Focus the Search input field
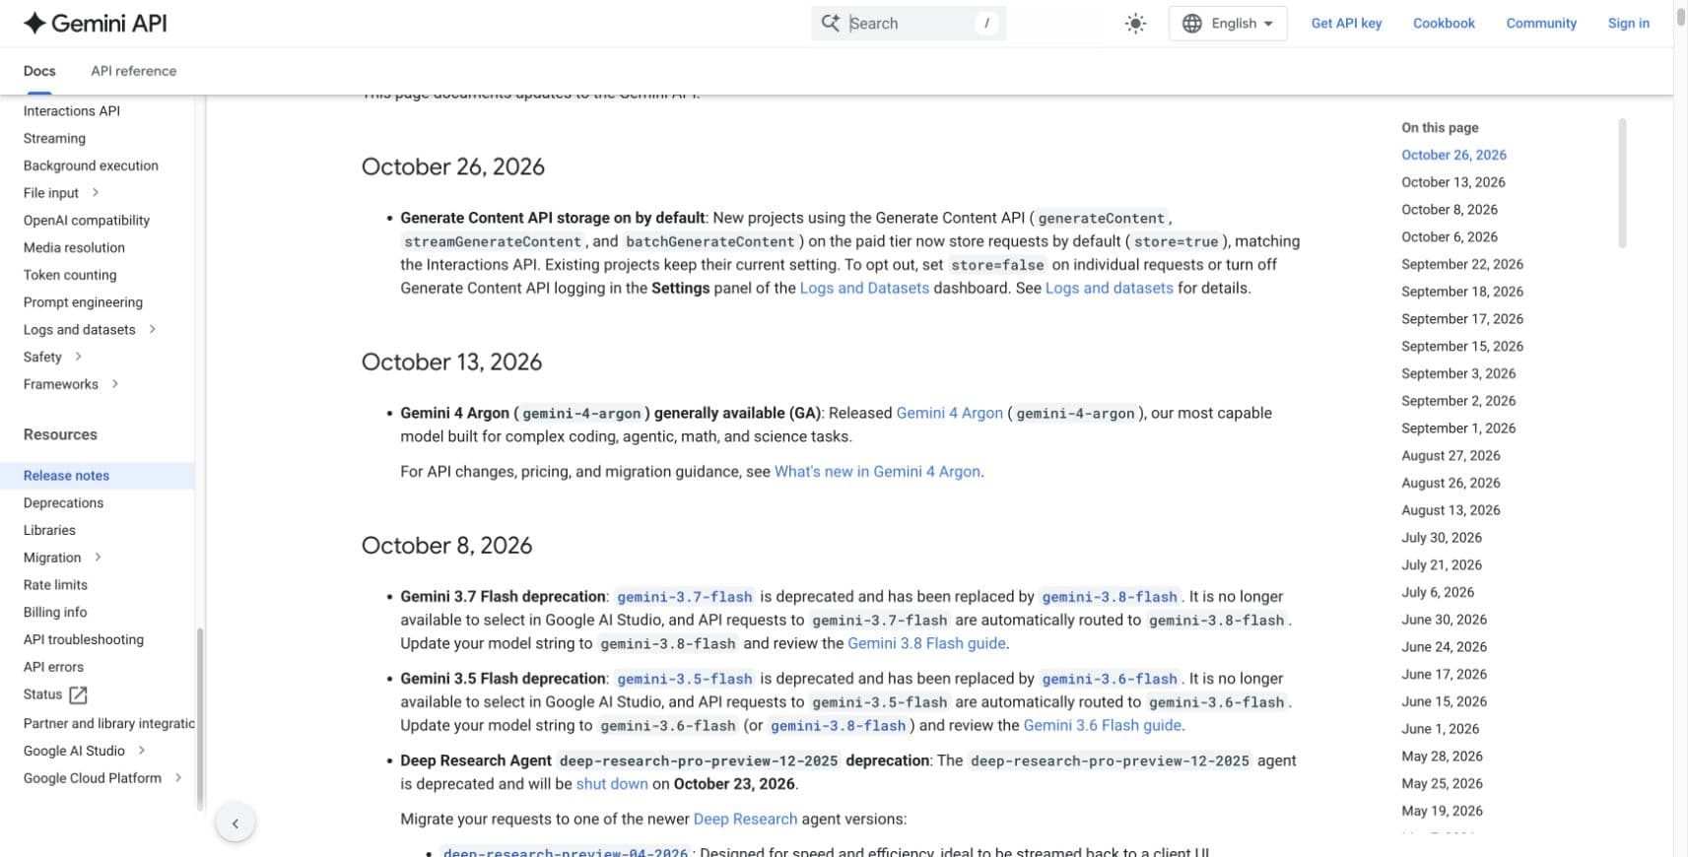Image resolution: width=1688 pixels, height=857 pixels. pos(909,24)
